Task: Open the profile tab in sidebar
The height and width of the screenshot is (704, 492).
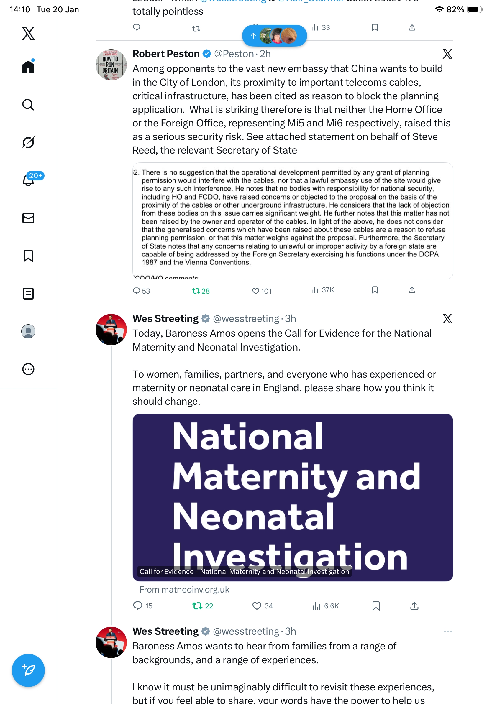Action: click(28, 331)
